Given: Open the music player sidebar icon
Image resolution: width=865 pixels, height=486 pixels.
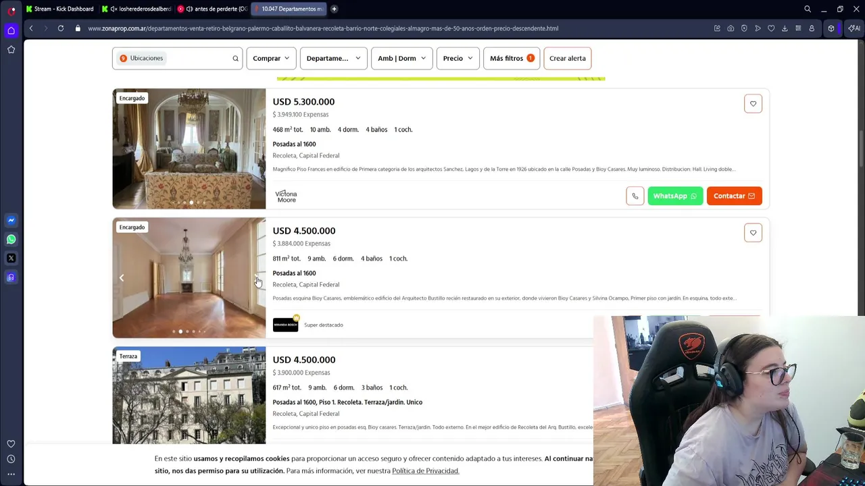Looking at the screenshot, I should coord(11,277).
